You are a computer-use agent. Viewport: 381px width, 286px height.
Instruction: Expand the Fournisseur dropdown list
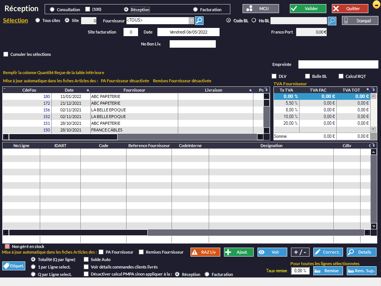coord(191,21)
